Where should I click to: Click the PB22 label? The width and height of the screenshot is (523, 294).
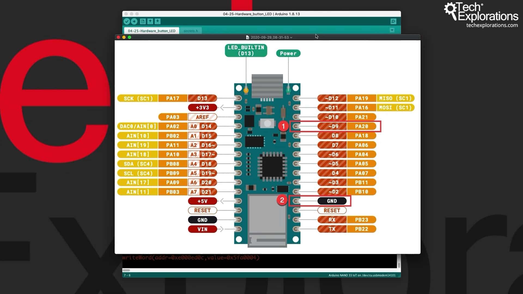pos(361,229)
